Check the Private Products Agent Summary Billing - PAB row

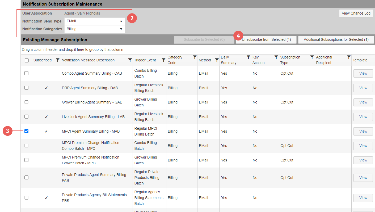(27, 177)
